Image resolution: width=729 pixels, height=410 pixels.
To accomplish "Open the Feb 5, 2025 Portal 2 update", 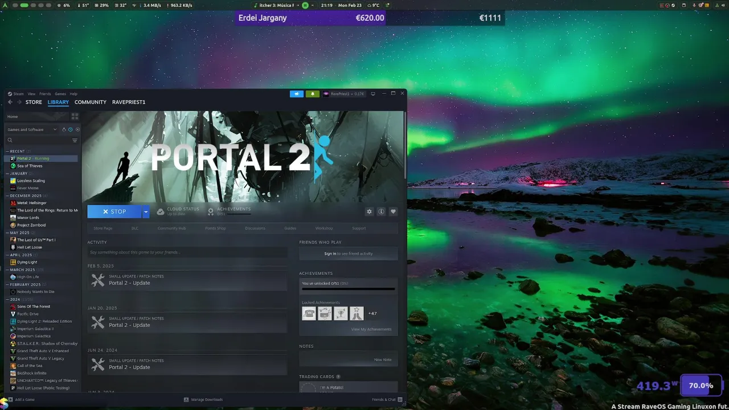I will pos(187,280).
